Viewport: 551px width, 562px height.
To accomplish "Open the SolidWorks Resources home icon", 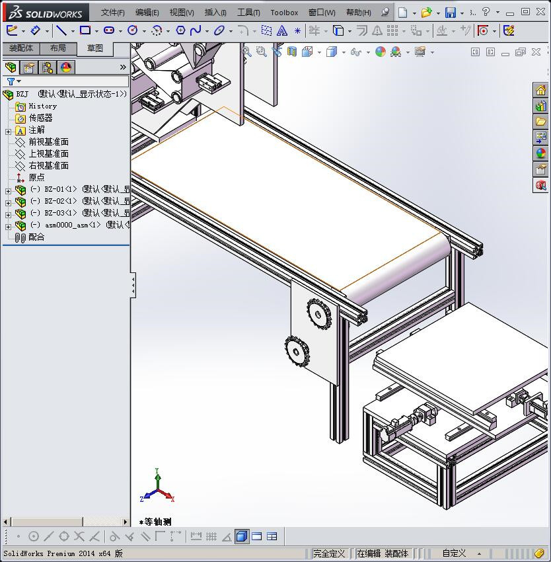I will tap(541, 91).
